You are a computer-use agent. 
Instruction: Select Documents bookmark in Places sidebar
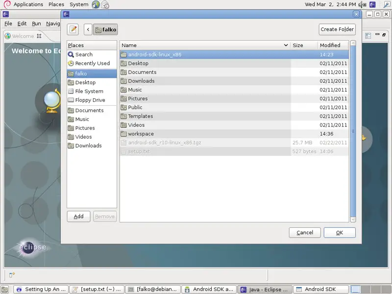(92, 110)
